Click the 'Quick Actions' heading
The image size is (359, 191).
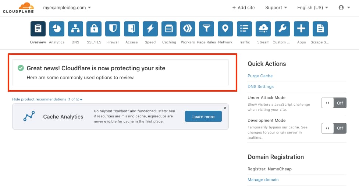coord(267,64)
